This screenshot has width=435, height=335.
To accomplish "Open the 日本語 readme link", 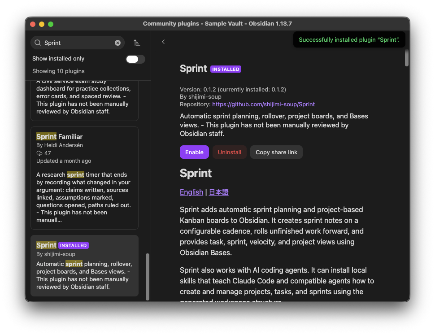I will click(x=218, y=192).
